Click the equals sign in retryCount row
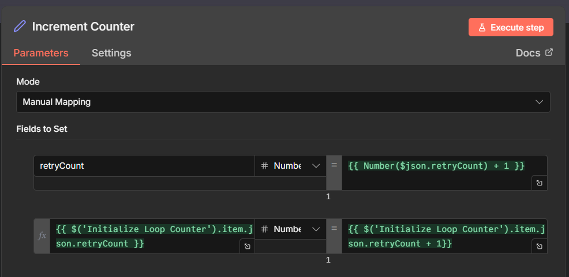569x277 pixels. coord(334,166)
